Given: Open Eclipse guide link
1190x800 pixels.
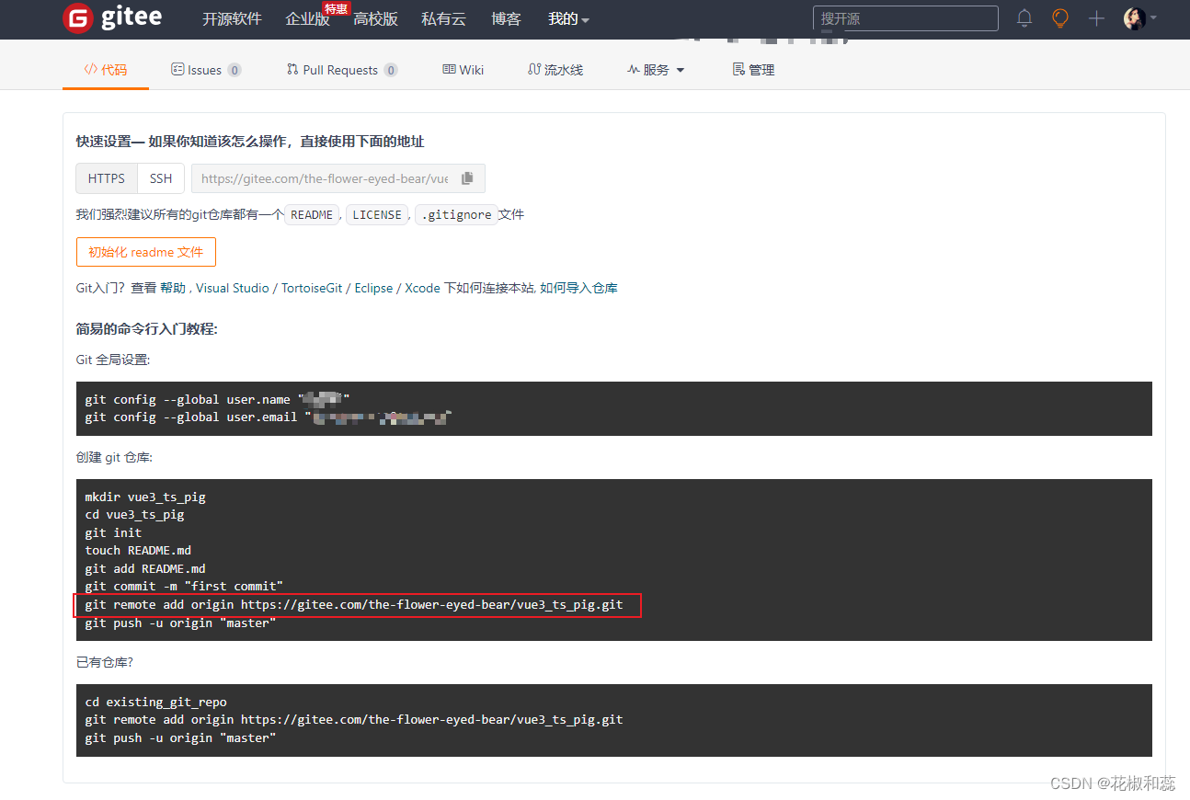Looking at the screenshot, I should [374, 288].
